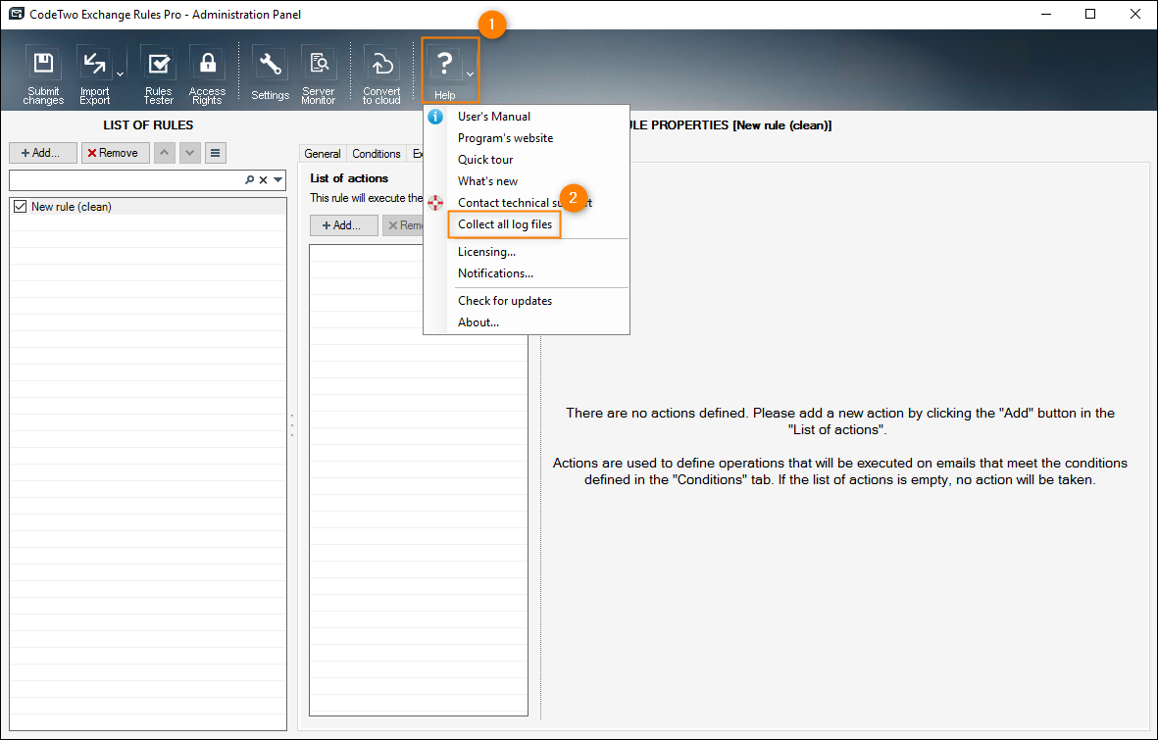Clear the rule search filter

[263, 179]
